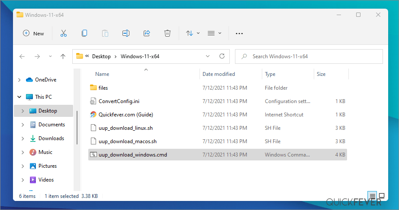Screen dimensions: 399x210
Task: Select uup_download_linux.sh file name
Action: [125, 128]
